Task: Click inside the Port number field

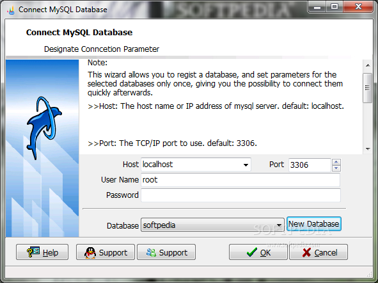Action: pos(310,165)
